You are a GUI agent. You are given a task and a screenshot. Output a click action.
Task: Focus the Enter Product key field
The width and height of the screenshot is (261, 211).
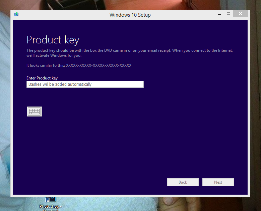85,84
